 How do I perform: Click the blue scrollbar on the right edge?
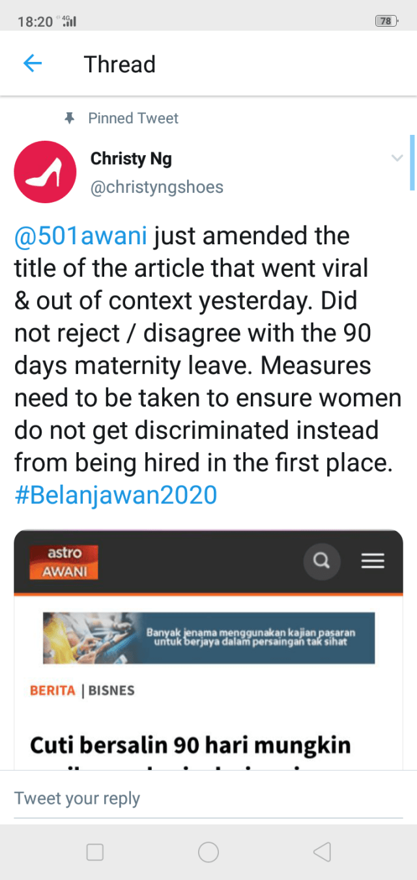click(412, 162)
